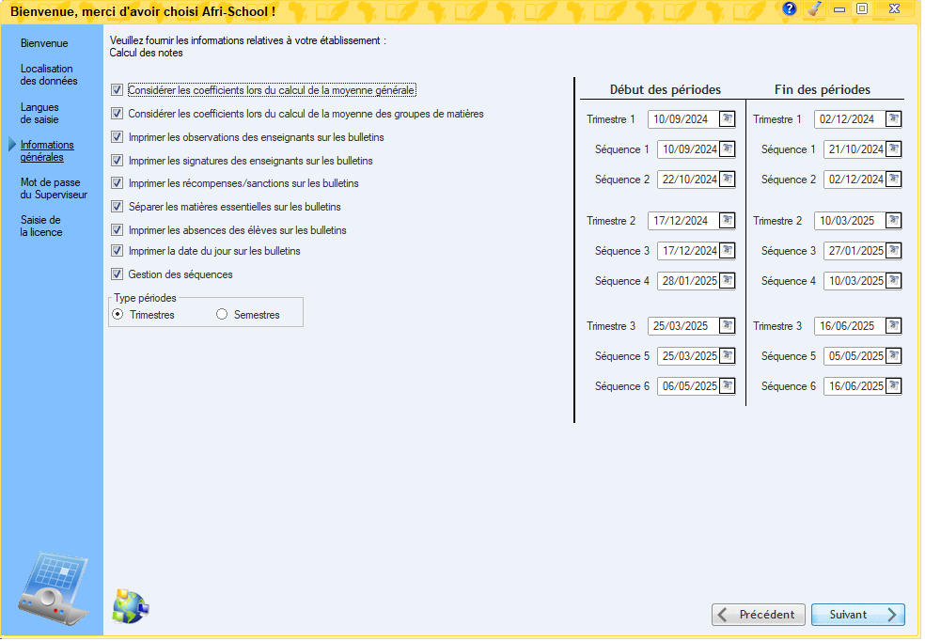
Task: Toggle Imprimer les absences des élèves checkbox
Action: coord(118,230)
